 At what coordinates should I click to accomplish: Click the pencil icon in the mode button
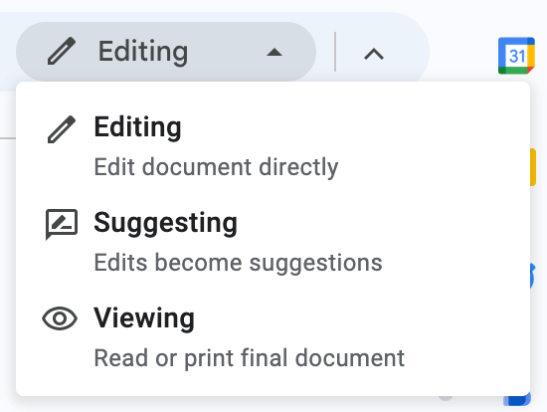pos(62,51)
